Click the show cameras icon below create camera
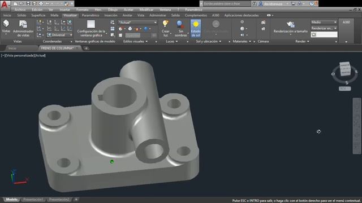 263,29
